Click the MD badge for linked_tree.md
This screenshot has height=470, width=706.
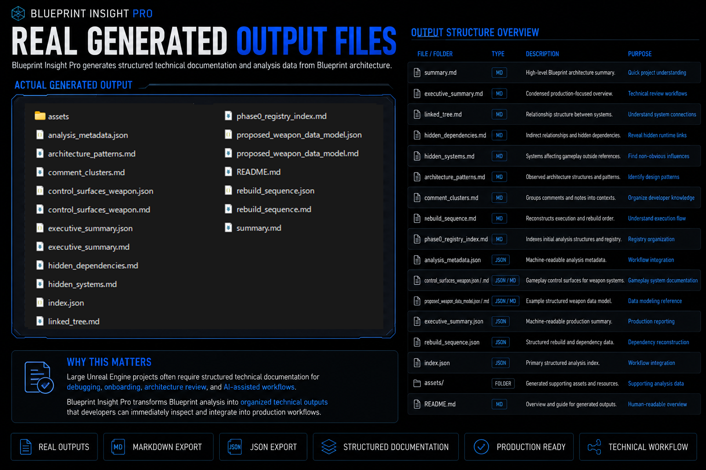tap(499, 114)
